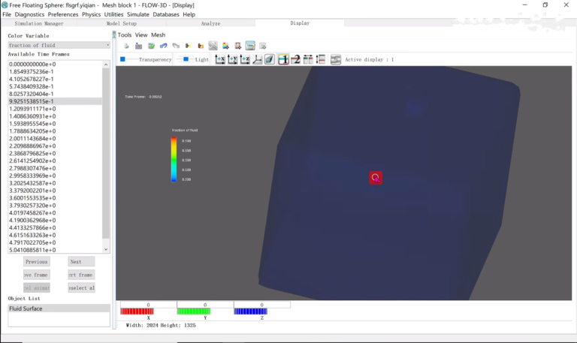Click the red X rotation bar
Screen dimensions: 577x343
[x=137, y=311]
